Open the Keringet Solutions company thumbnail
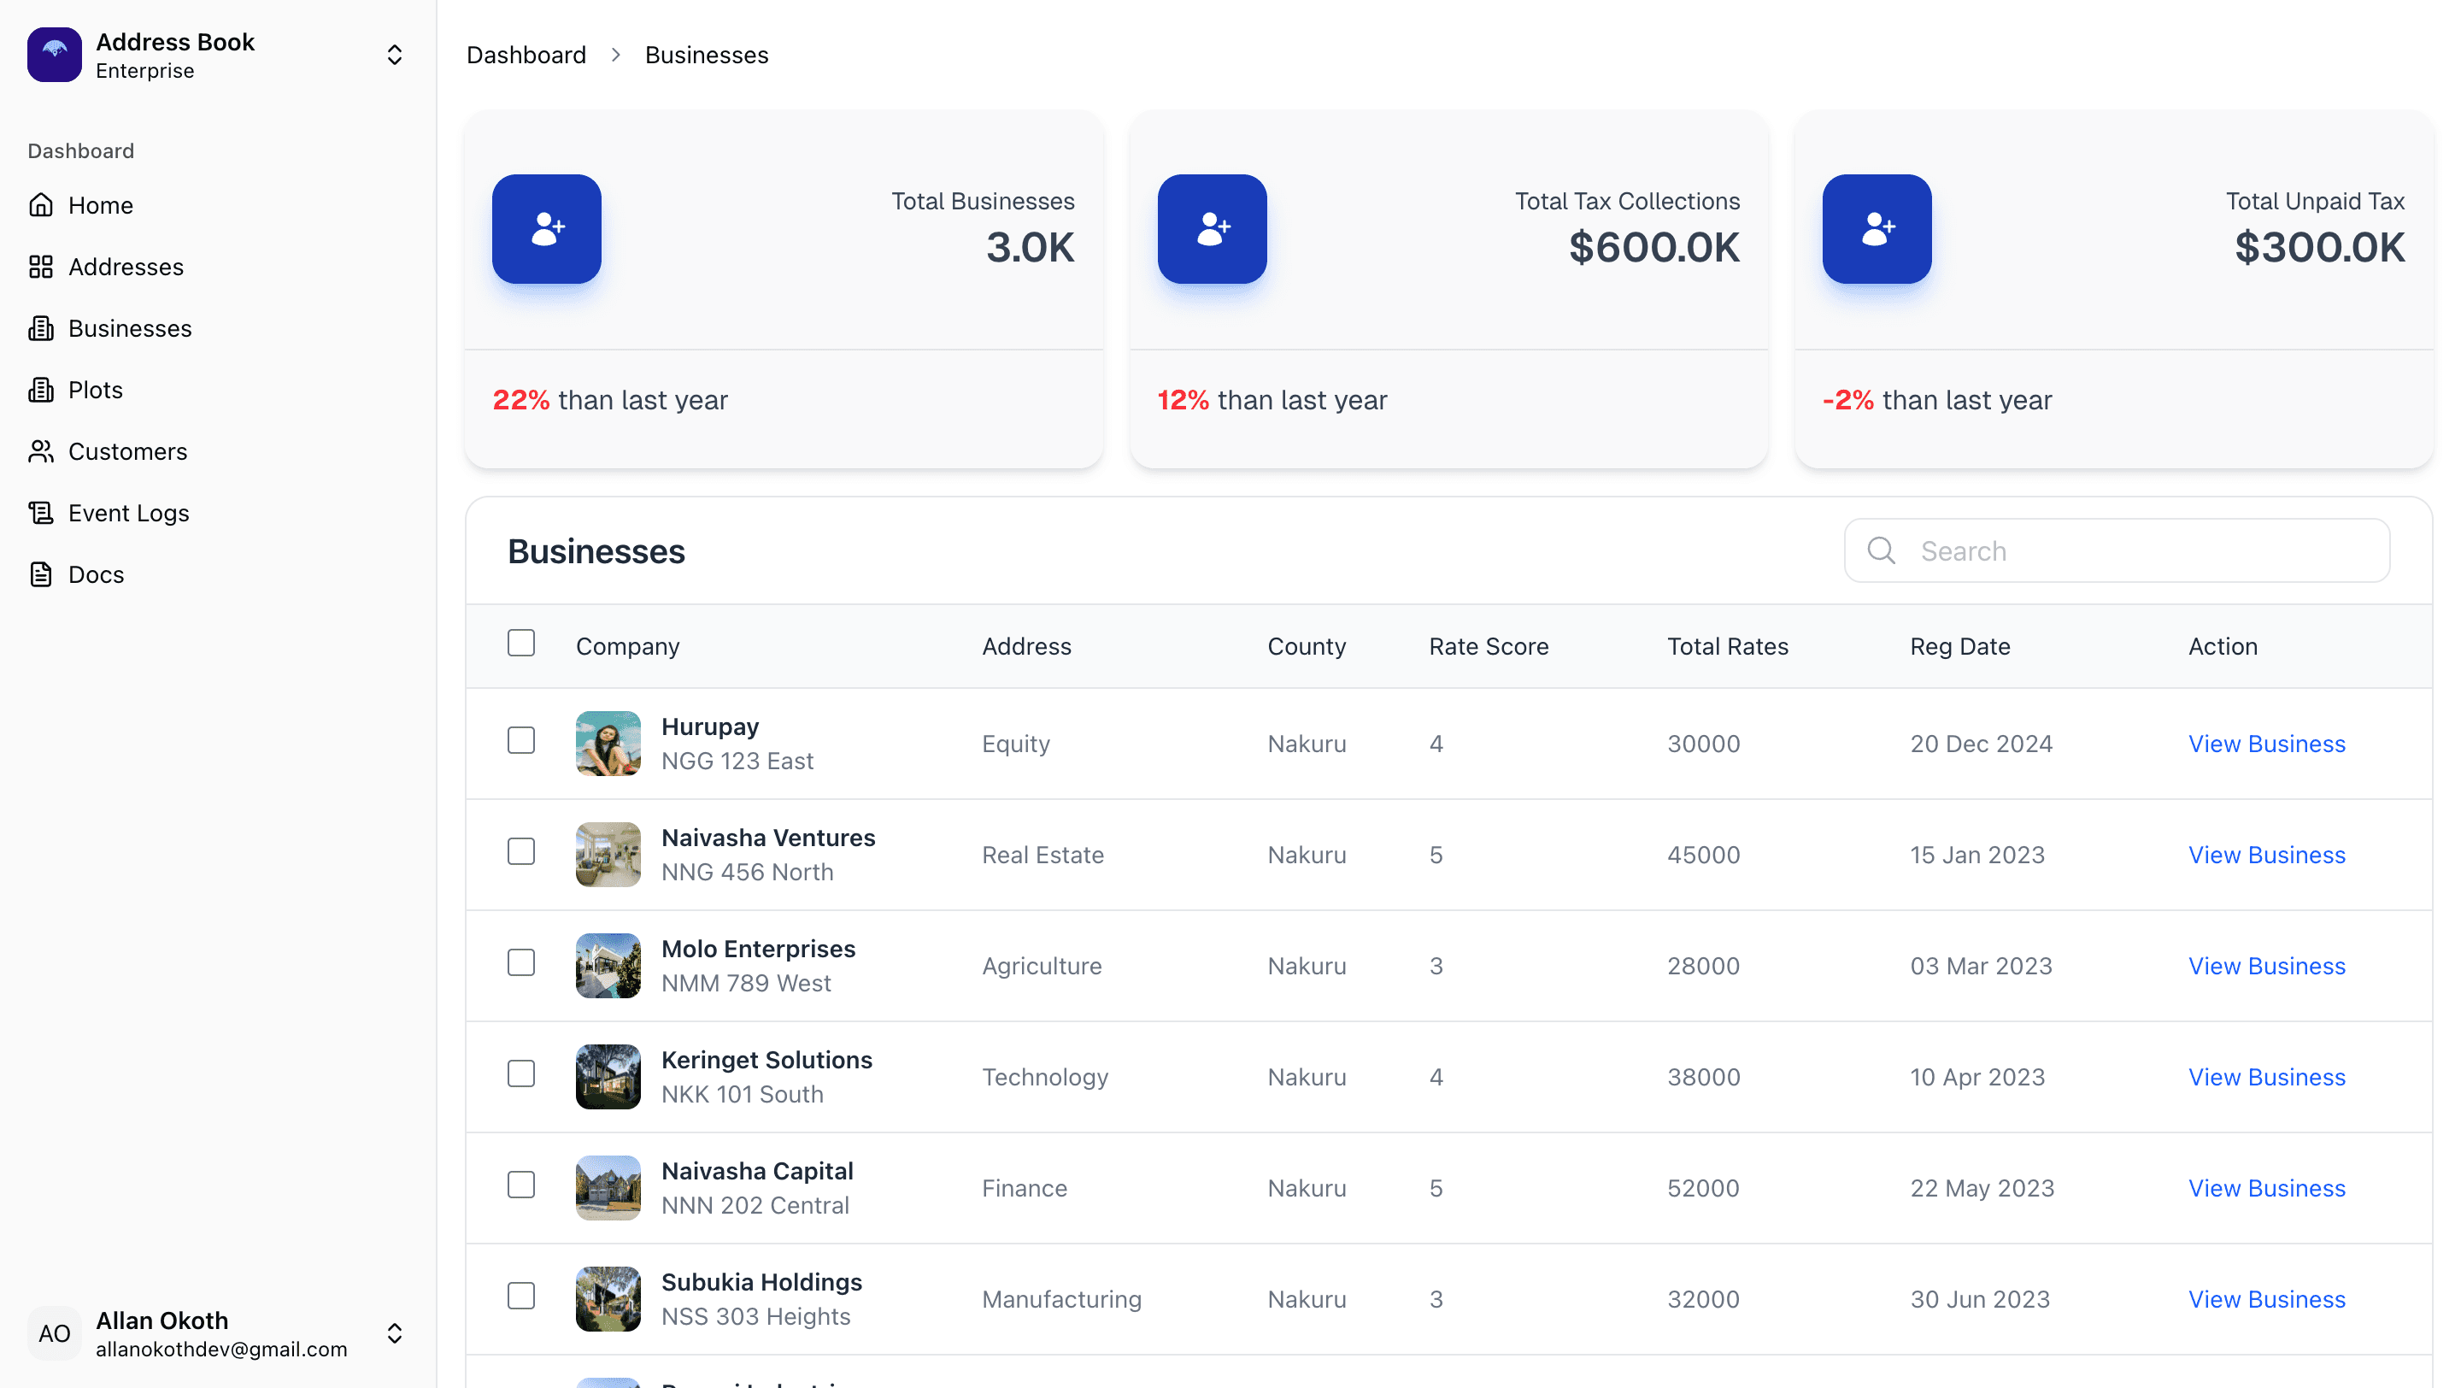Image resolution: width=2461 pixels, height=1388 pixels. pyautogui.click(x=608, y=1077)
